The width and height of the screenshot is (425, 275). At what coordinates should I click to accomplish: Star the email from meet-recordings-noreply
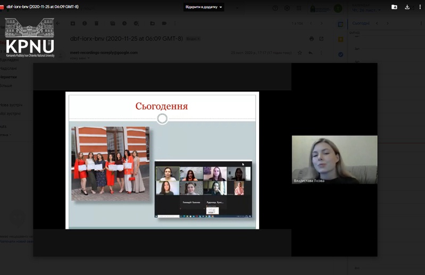[300, 53]
